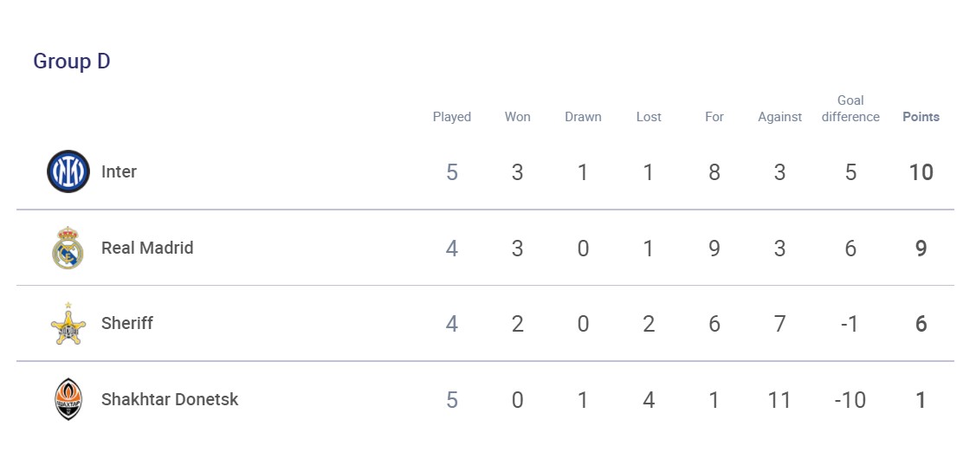Click the Against column header

pyautogui.click(x=779, y=117)
